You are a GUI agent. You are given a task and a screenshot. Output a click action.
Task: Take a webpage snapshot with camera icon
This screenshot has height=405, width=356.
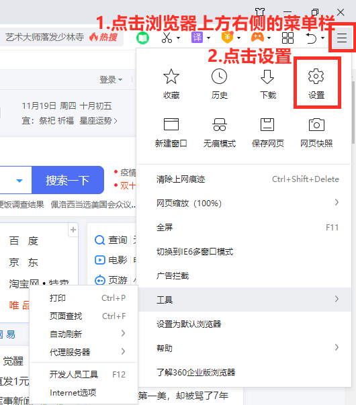click(x=316, y=124)
